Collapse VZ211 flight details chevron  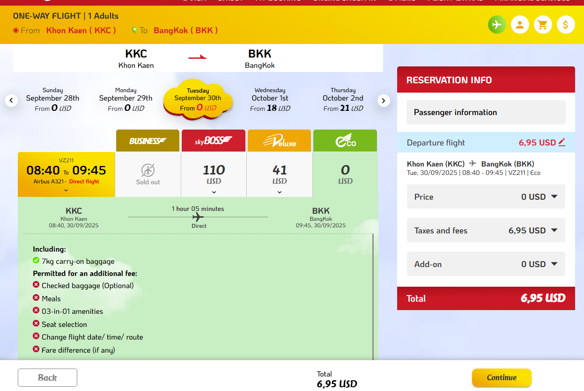66,190
